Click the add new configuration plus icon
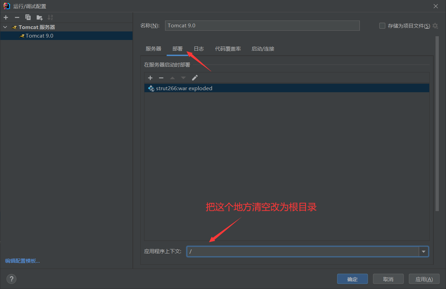Screen dimensions: 446x289 pos(6,17)
